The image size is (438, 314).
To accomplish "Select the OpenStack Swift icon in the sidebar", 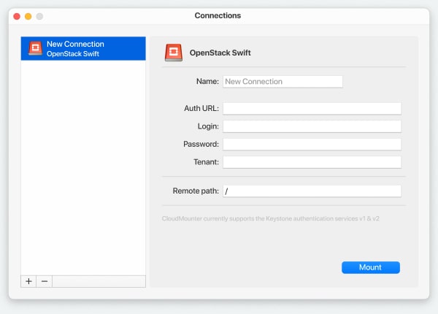I will [36, 48].
